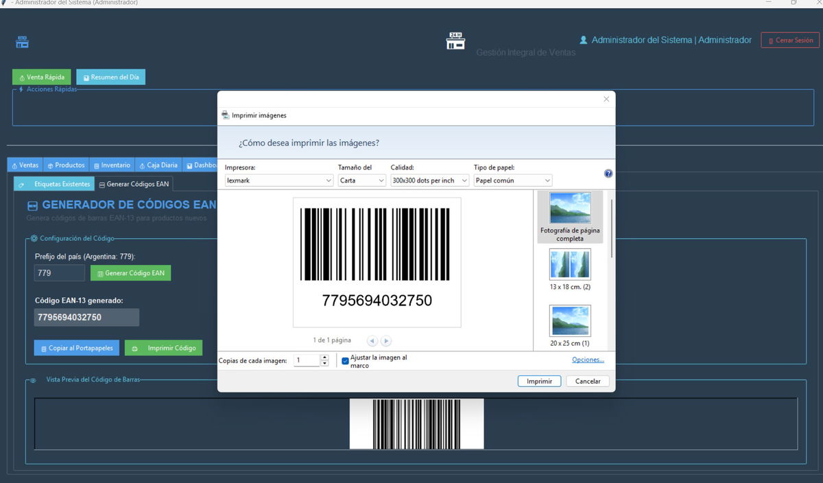
Task: Click the 24H shop icon in header
Action: point(455,41)
